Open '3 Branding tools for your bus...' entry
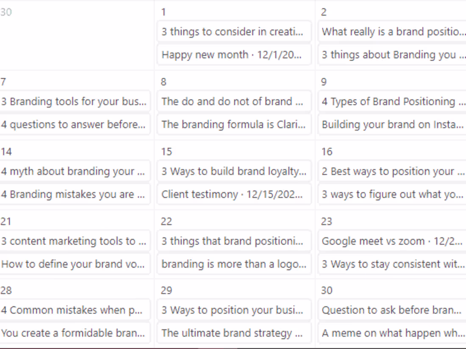466x349 pixels. [75, 102]
